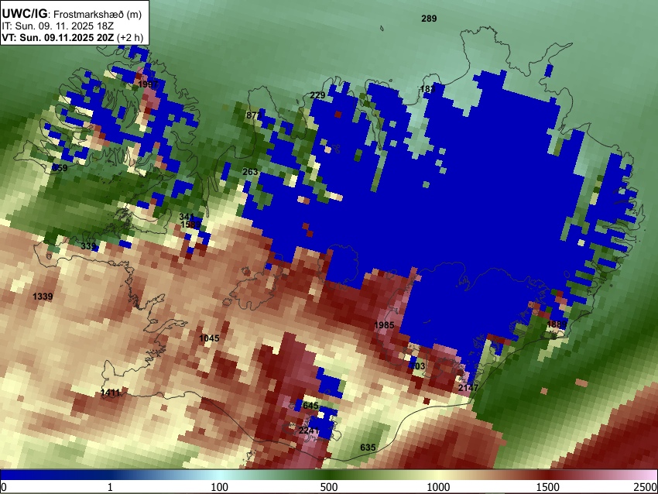Click the dark blue end of color bar
The height and width of the screenshot is (494, 658).
(26, 475)
